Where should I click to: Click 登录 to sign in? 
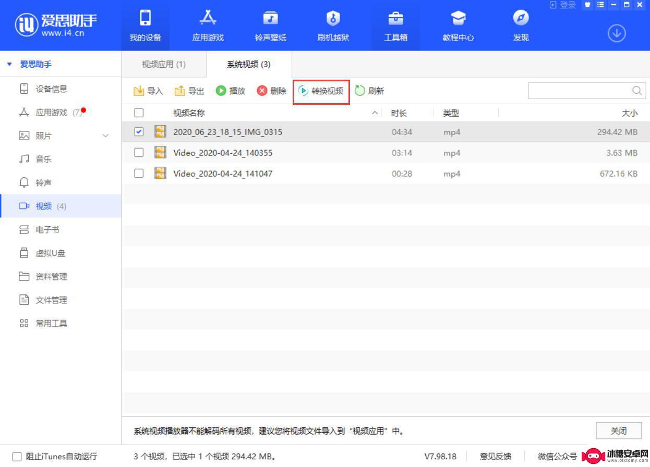click(563, 5)
